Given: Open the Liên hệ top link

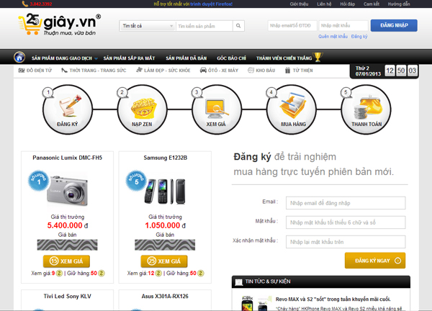Looking at the screenshot, I should 324,4.
